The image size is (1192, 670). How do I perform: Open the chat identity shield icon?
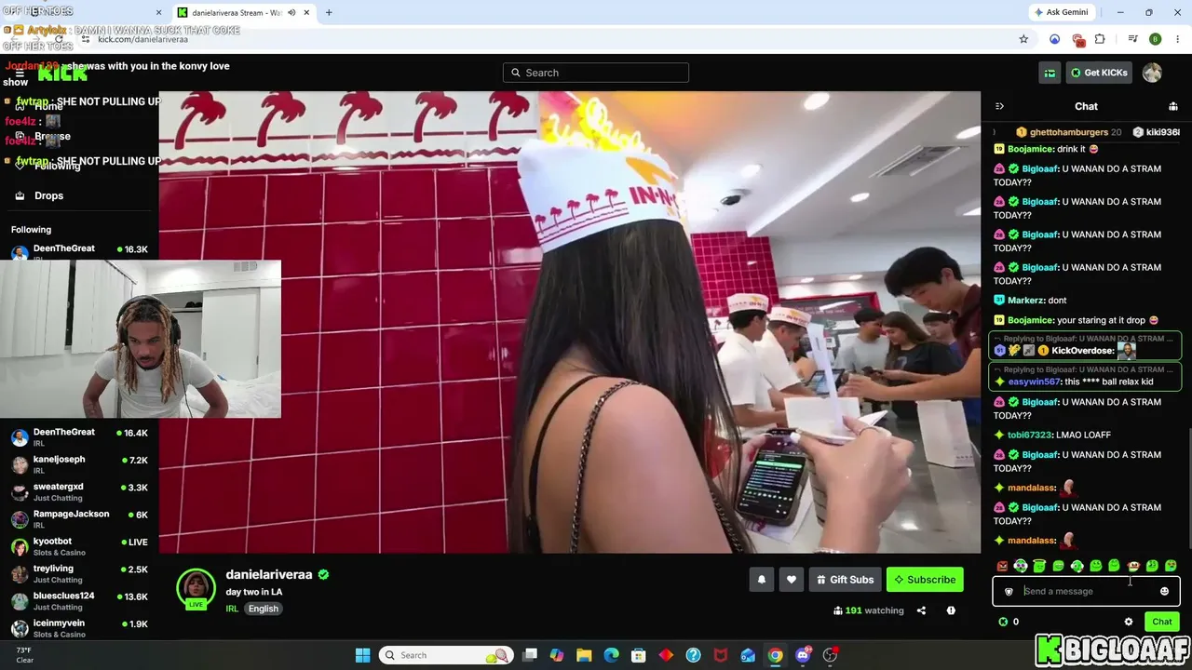[x=1009, y=591]
